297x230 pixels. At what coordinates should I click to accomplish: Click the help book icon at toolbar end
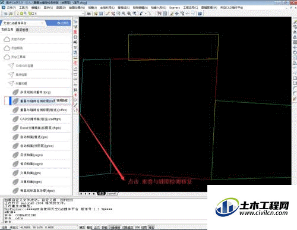pos(200,13)
